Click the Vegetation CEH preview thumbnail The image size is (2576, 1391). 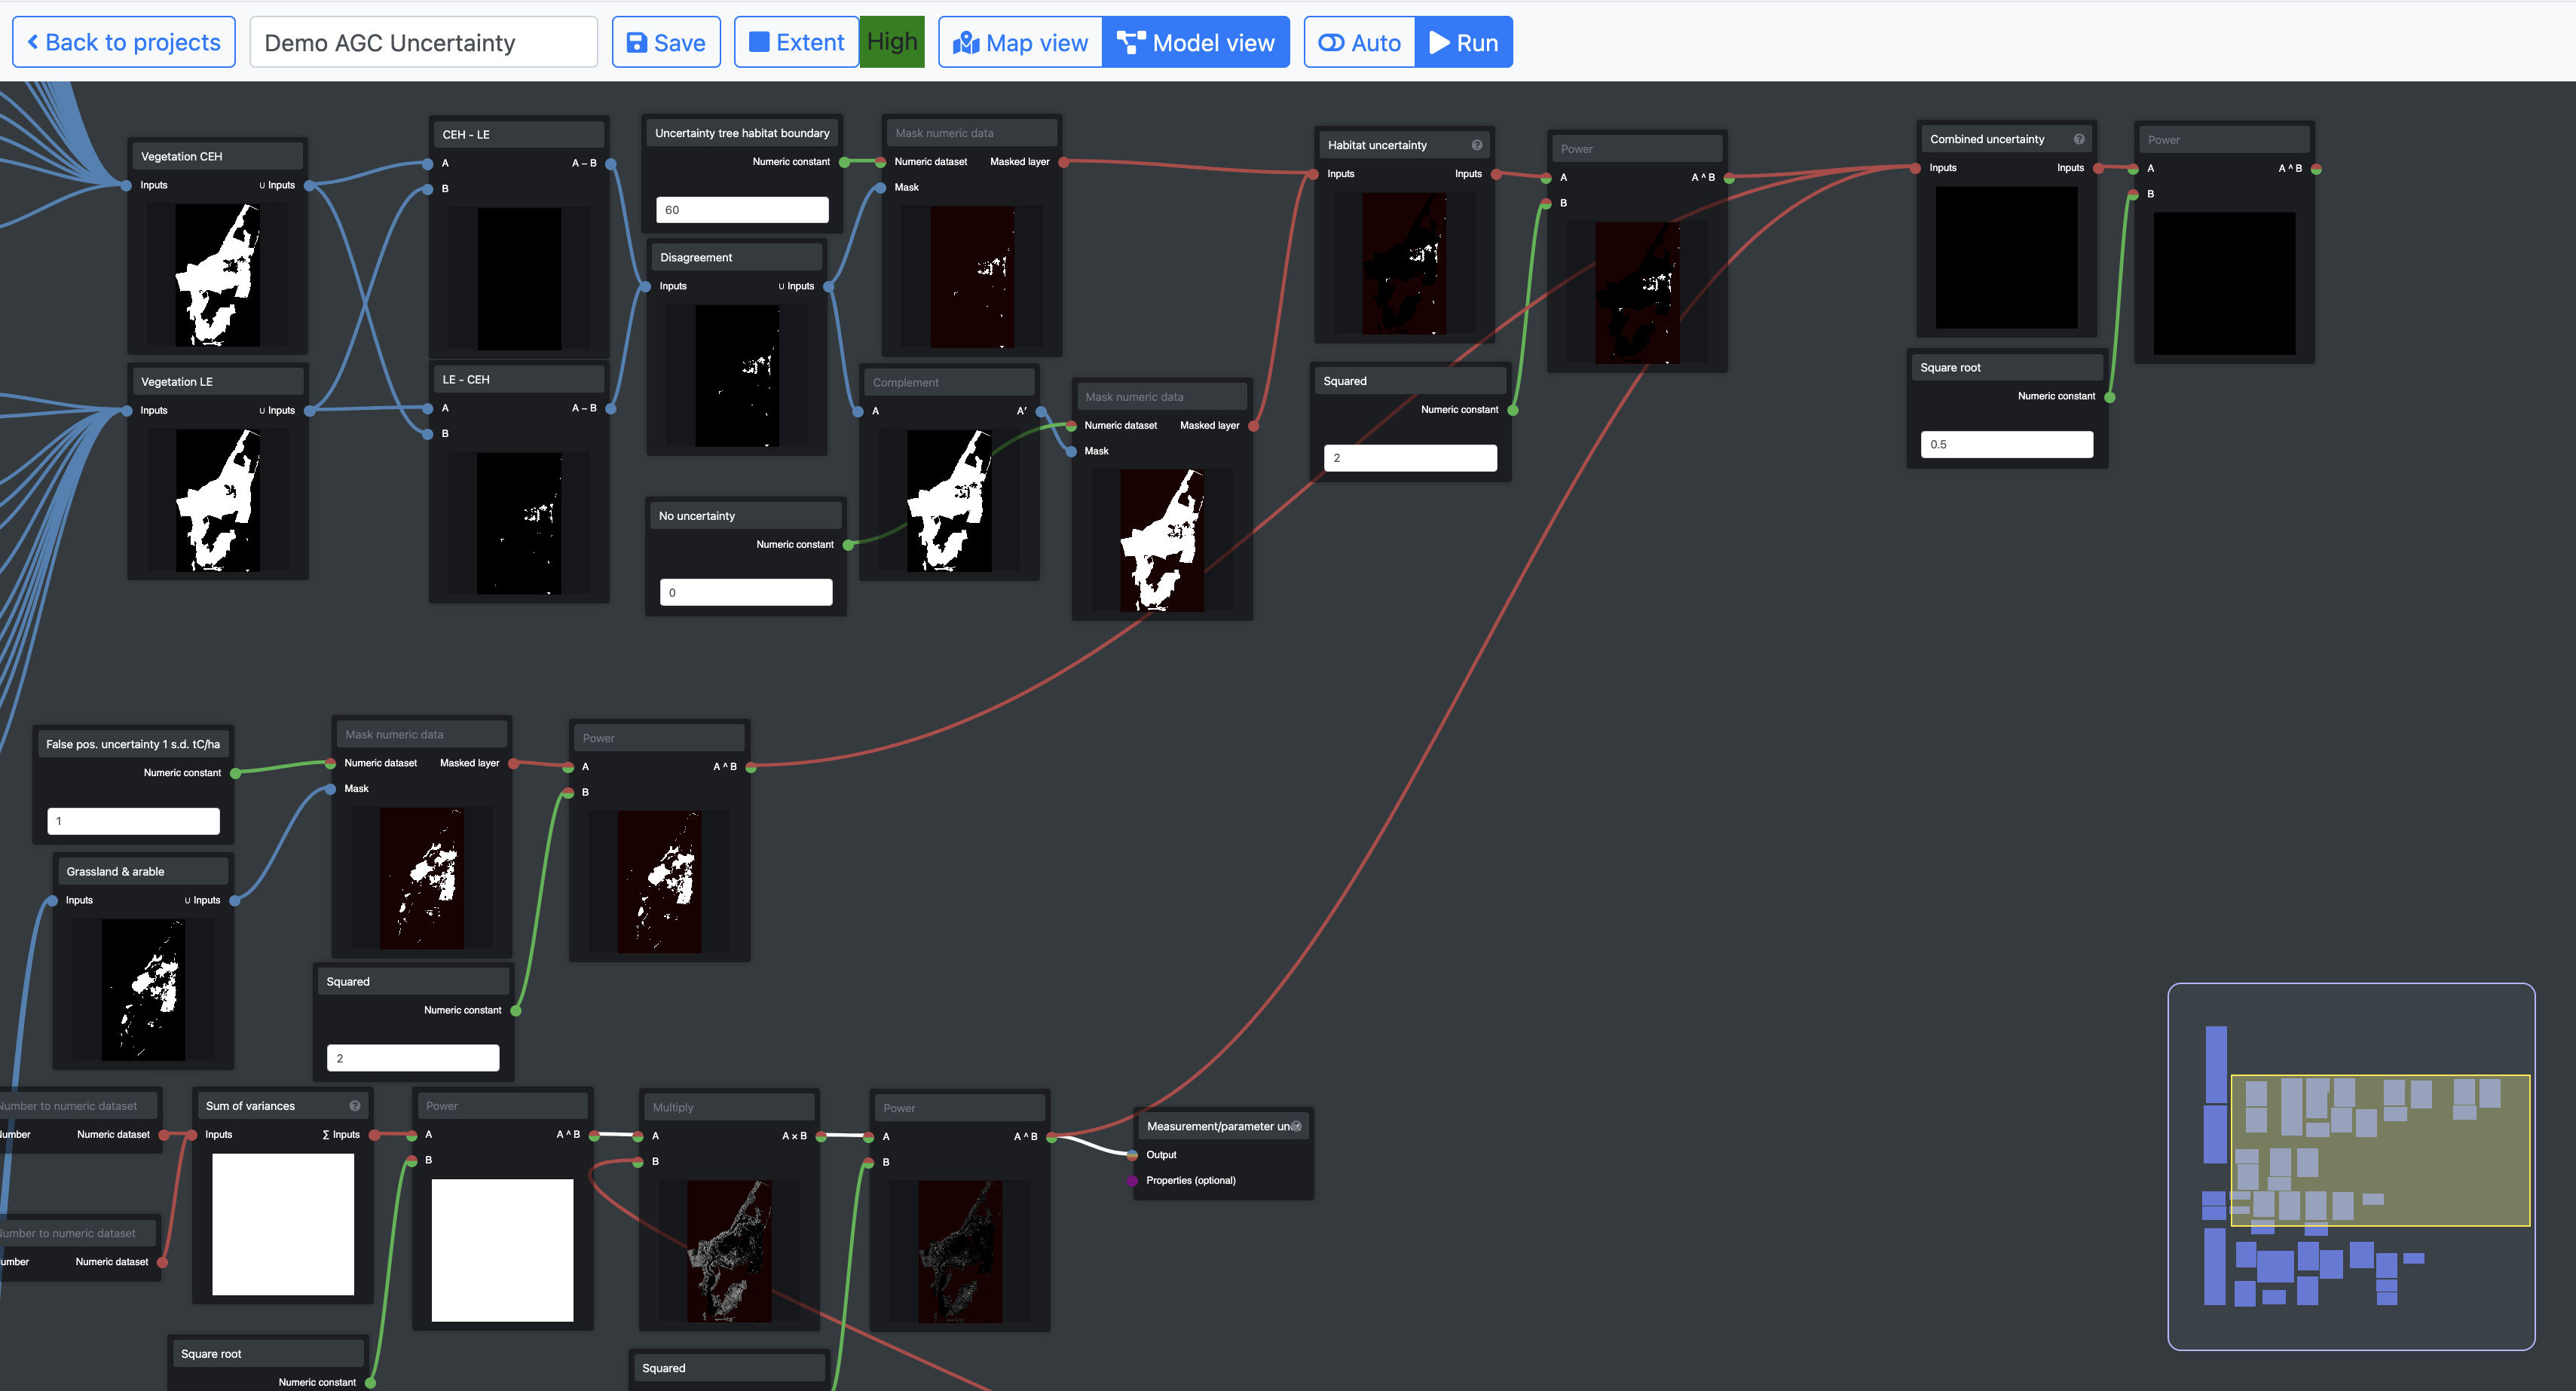pyautogui.click(x=217, y=275)
